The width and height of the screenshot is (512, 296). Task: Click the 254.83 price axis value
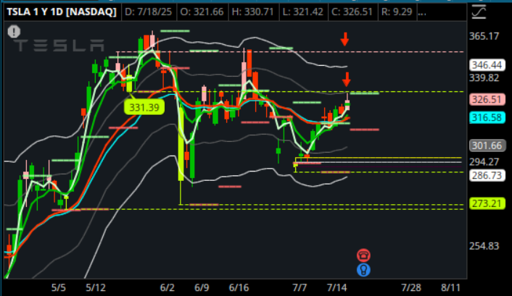[484, 246]
